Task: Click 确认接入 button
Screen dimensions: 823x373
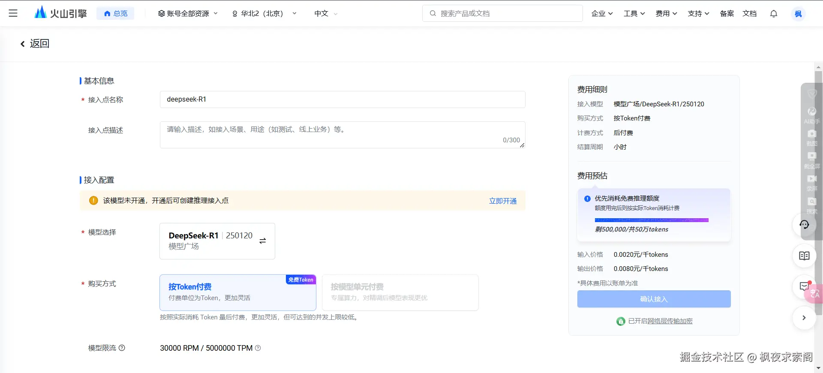Action: tap(654, 299)
